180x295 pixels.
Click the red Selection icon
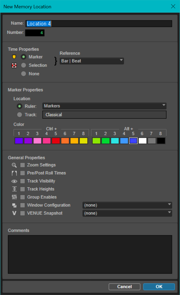pyautogui.click(x=14, y=65)
